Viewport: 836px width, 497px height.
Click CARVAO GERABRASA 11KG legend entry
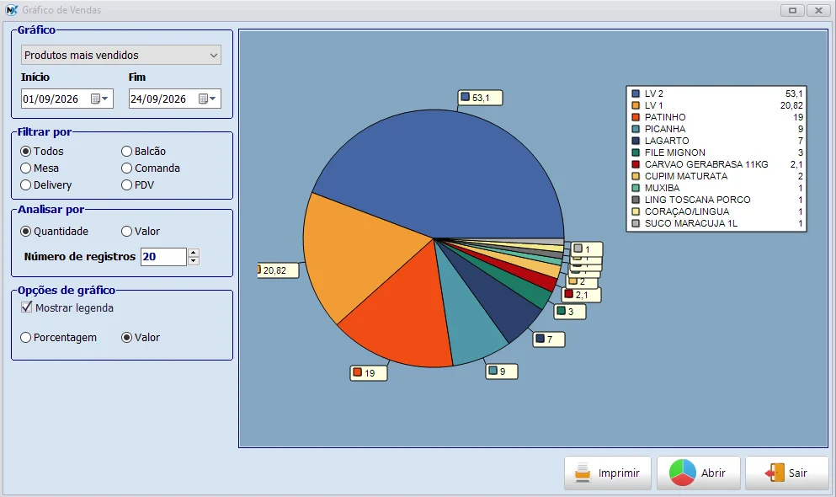point(706,164)
